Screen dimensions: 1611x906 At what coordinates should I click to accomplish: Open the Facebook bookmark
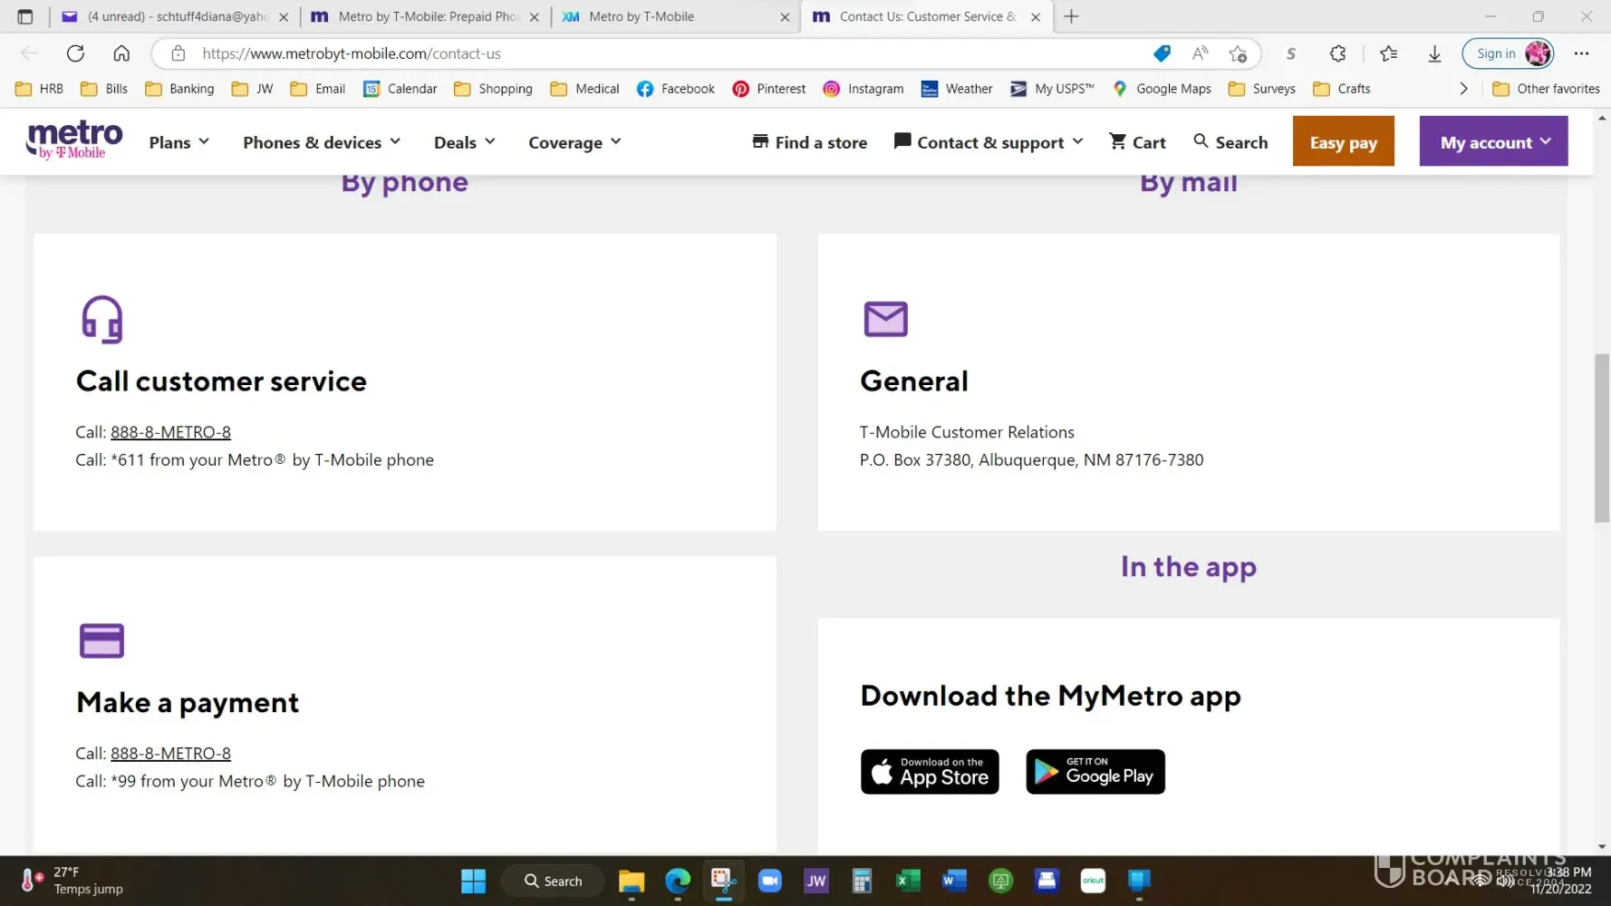pyautogui.click(x=675, y=89)
